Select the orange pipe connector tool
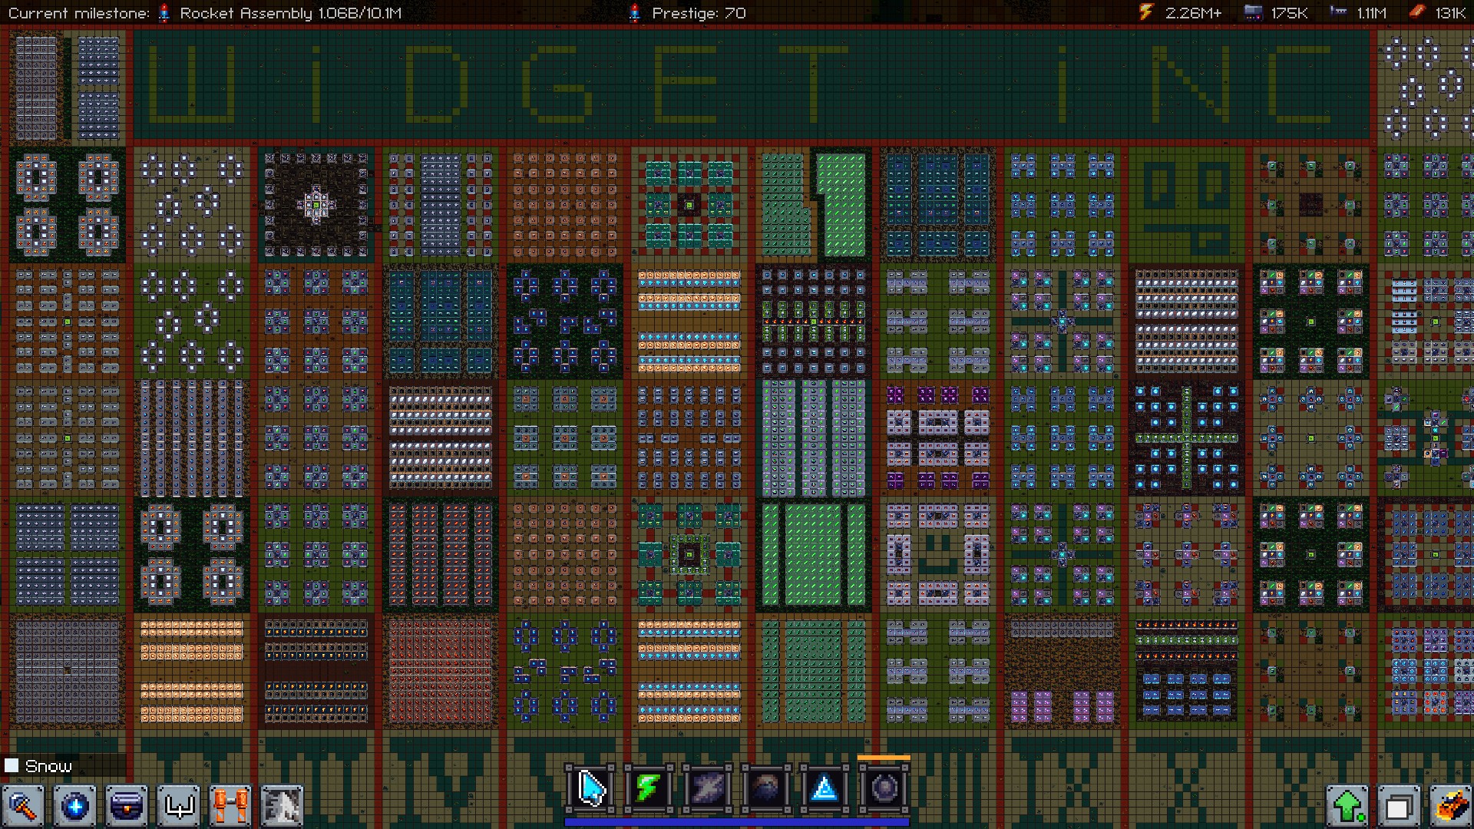1474x829 pixels. [x=230, y=806]
